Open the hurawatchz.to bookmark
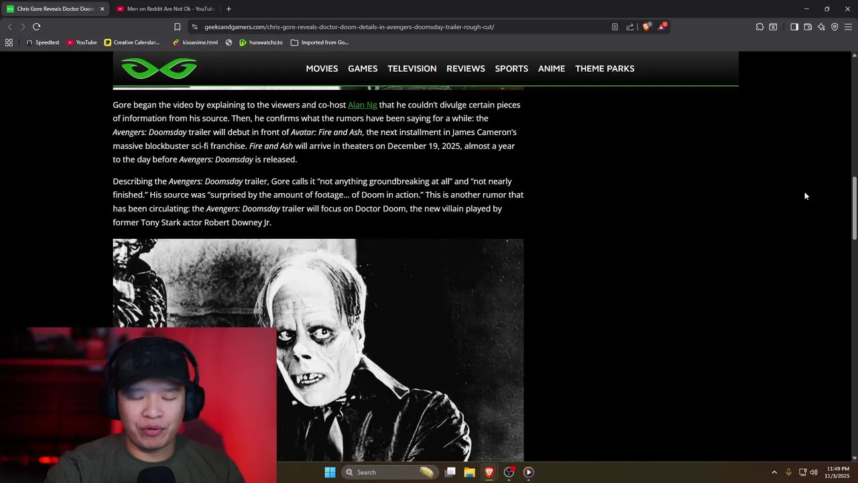858x483 pixels. coord(261,42)
